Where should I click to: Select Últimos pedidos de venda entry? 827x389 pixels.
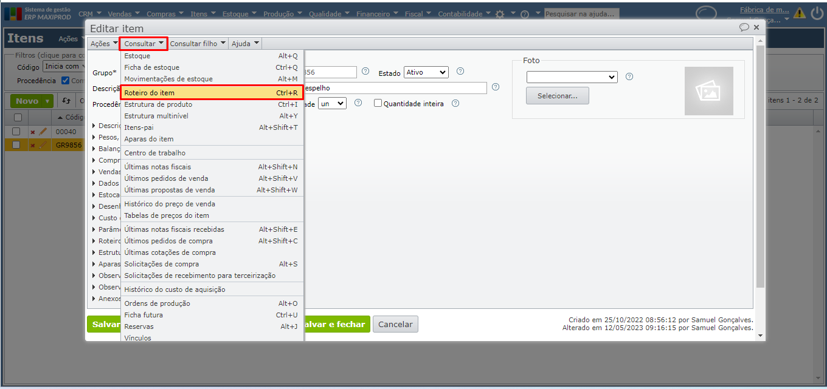pyautogui.click(x=212, y=178)
